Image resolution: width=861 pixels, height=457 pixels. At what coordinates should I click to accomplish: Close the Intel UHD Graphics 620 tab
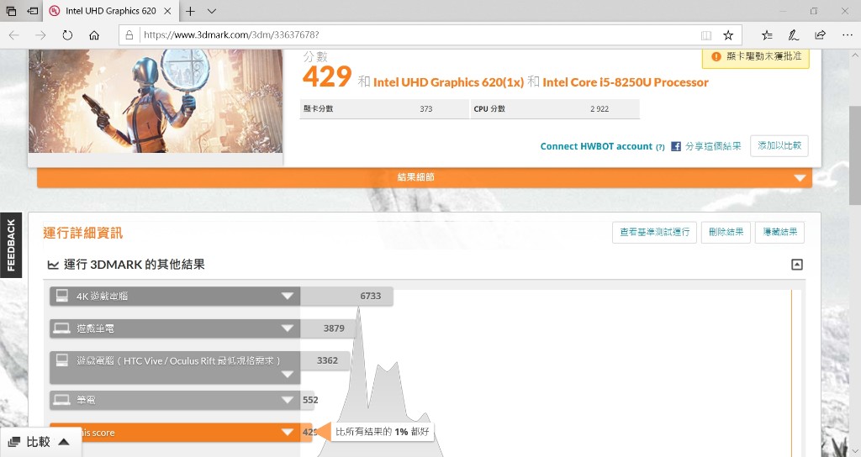click(167, 11)
